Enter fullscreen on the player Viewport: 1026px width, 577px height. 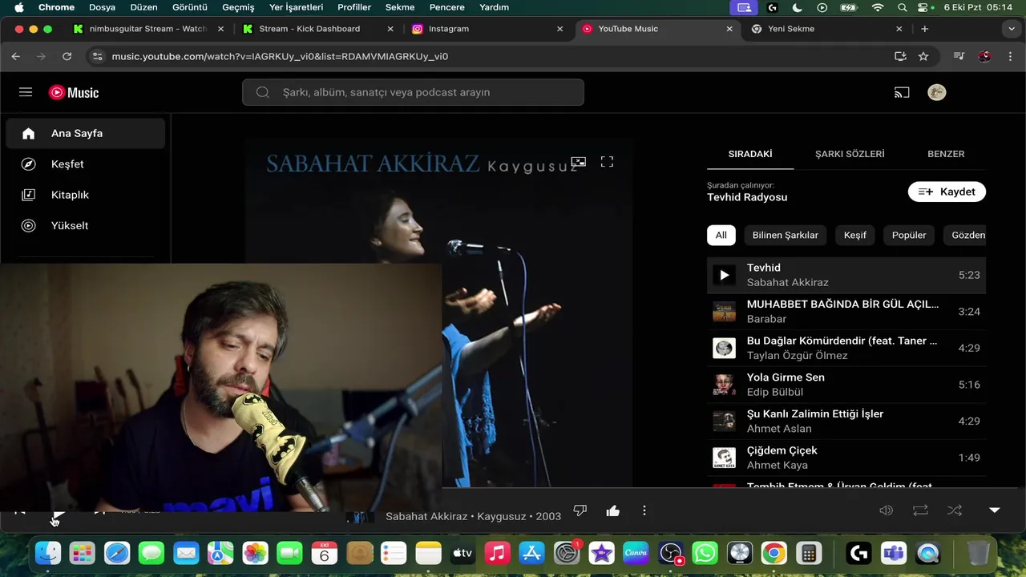tap(607, 161)
